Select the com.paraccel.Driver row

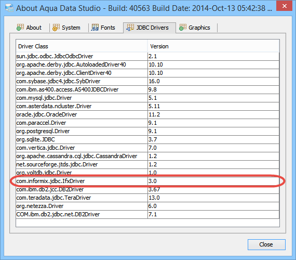[147, 123]
